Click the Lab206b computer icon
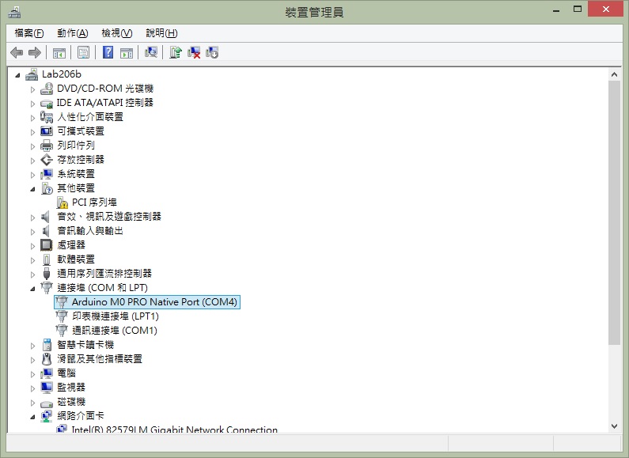Image resolution: width=629 pixels, height=458 pixels. coord(32,74)
